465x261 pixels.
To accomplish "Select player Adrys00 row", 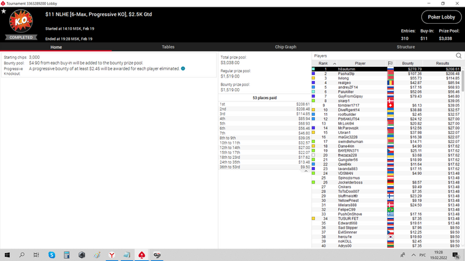I will point(387,246).
